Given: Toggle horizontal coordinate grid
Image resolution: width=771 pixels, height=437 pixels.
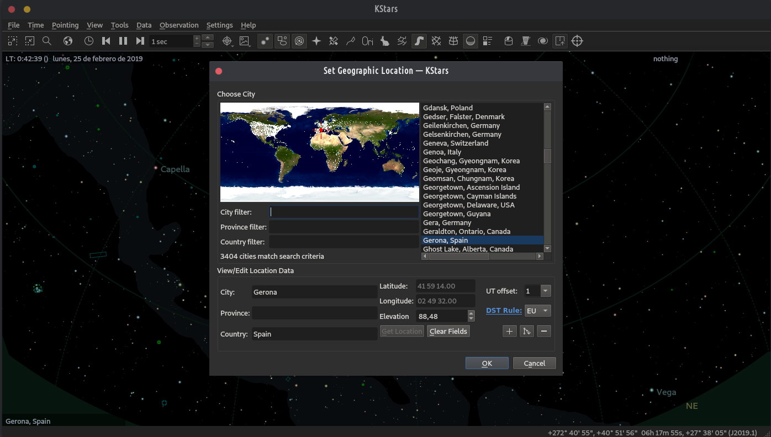Looking at the screenshot, I should [x=453, y=41].
